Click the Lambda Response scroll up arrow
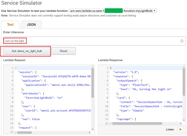Screen dimensions: 187x136 tap(184, 66)
